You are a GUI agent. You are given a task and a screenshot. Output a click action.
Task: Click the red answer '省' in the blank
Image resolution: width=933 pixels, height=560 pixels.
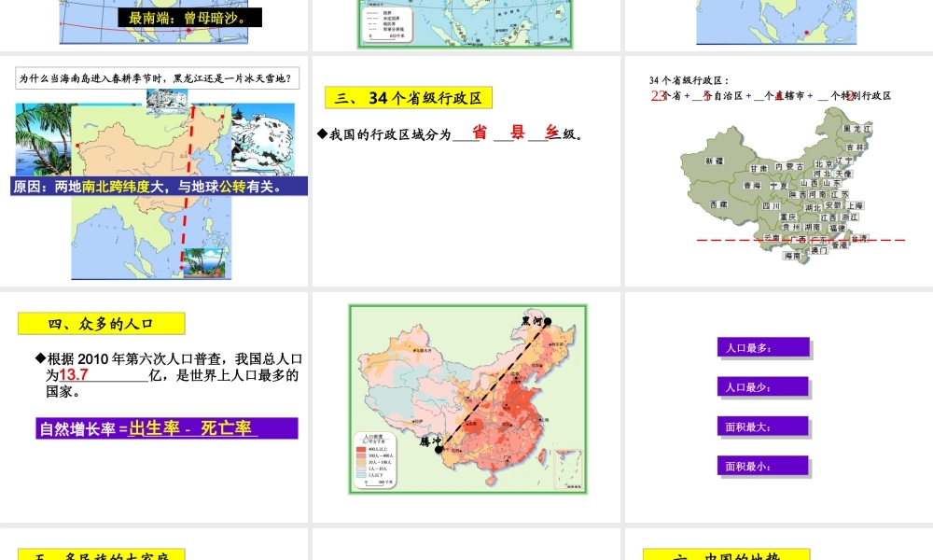(x=479, y=133)
